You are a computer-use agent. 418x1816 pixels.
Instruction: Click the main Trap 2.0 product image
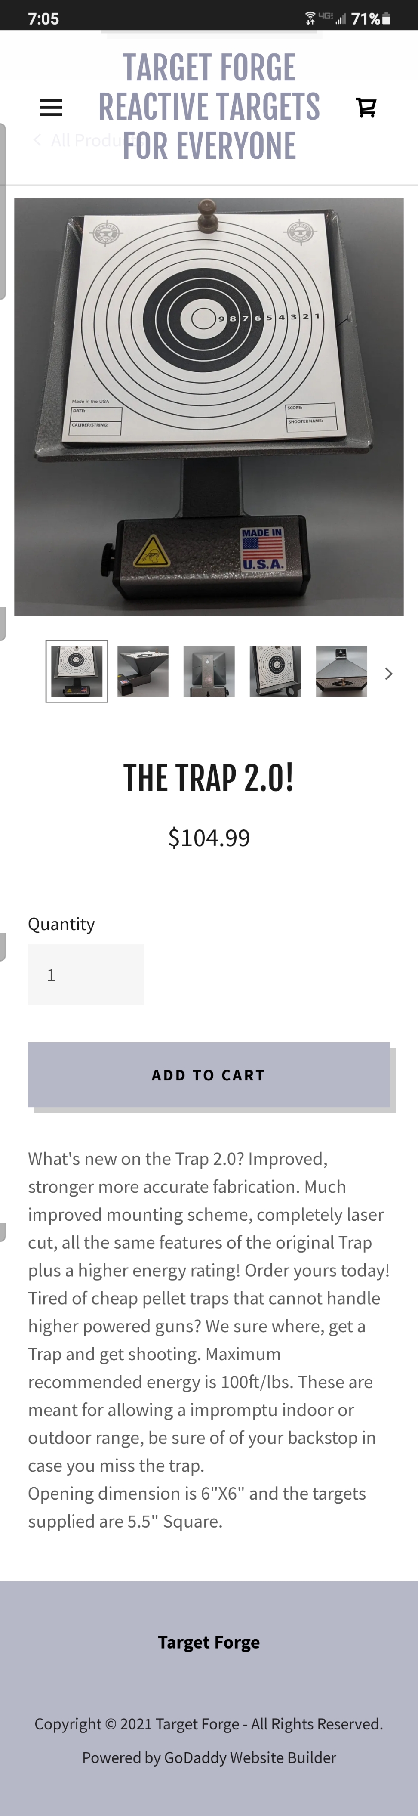point(209,407)
